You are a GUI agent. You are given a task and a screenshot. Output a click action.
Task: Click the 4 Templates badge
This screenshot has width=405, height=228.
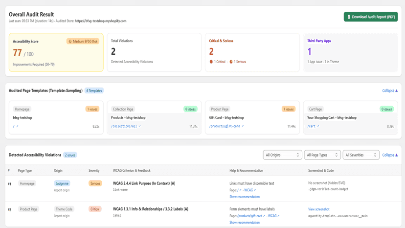(x=94, y=91)
